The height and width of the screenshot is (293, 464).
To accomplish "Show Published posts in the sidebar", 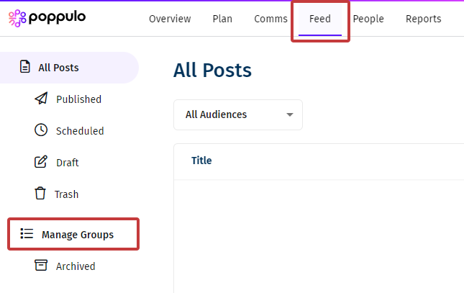I will [78, 99].
